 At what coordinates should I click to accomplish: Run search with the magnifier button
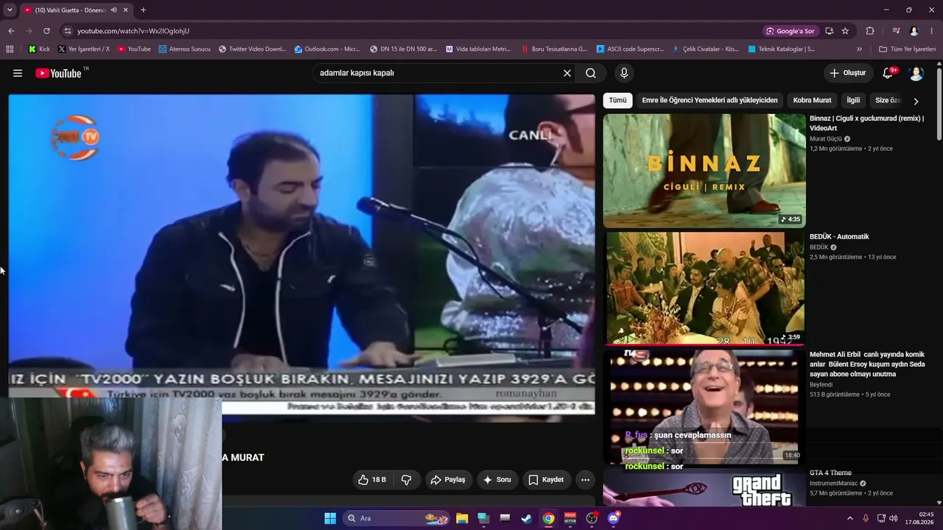[x=591, y=73]
